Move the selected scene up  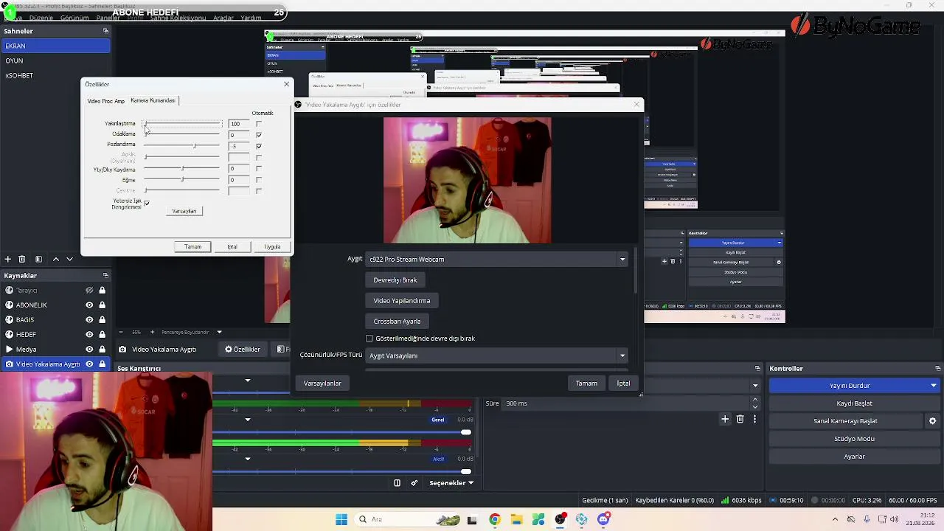(x=55, y=259)
